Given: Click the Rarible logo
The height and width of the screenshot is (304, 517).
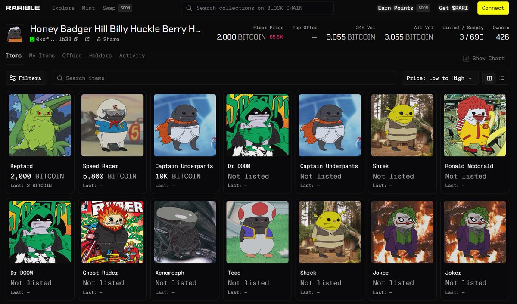Looking at the screenshot, I should click(22, 8).
